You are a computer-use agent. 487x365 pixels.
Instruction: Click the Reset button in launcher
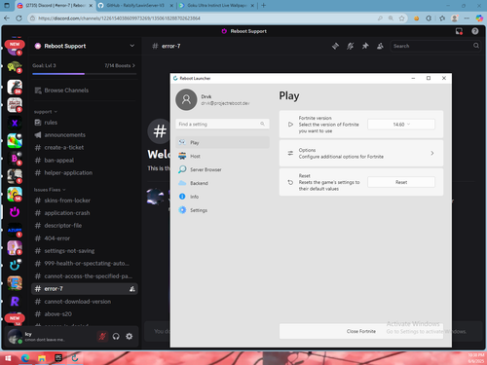point(401,182)
